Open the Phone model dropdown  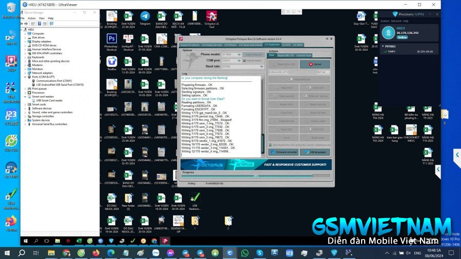click(x=232, y=55)
